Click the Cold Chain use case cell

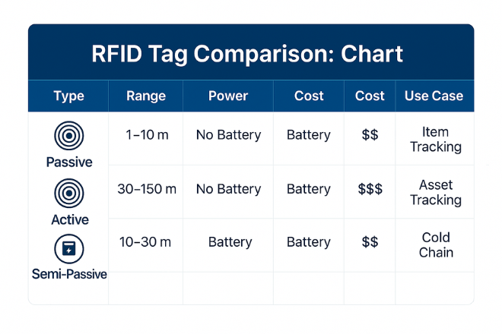[x=435, y=245]
